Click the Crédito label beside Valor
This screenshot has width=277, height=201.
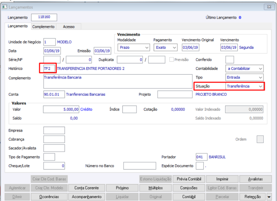point(86,109)
